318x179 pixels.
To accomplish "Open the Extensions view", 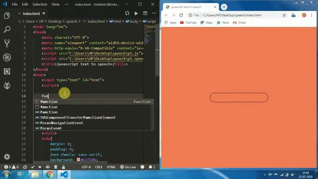I will 7,72.
